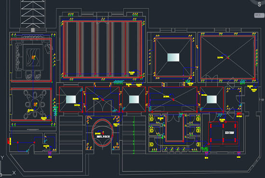
Task: Select the leftmost small white ceiling panel
Action: click(71, 100)
